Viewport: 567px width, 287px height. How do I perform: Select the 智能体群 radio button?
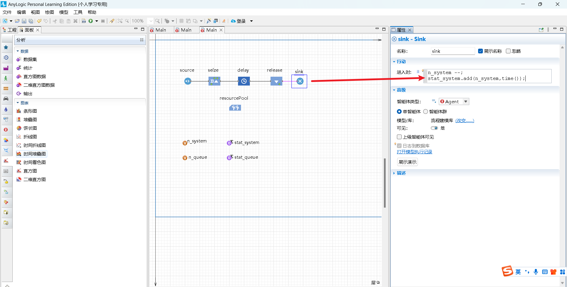pyautogui.click(x=426, y=111)
